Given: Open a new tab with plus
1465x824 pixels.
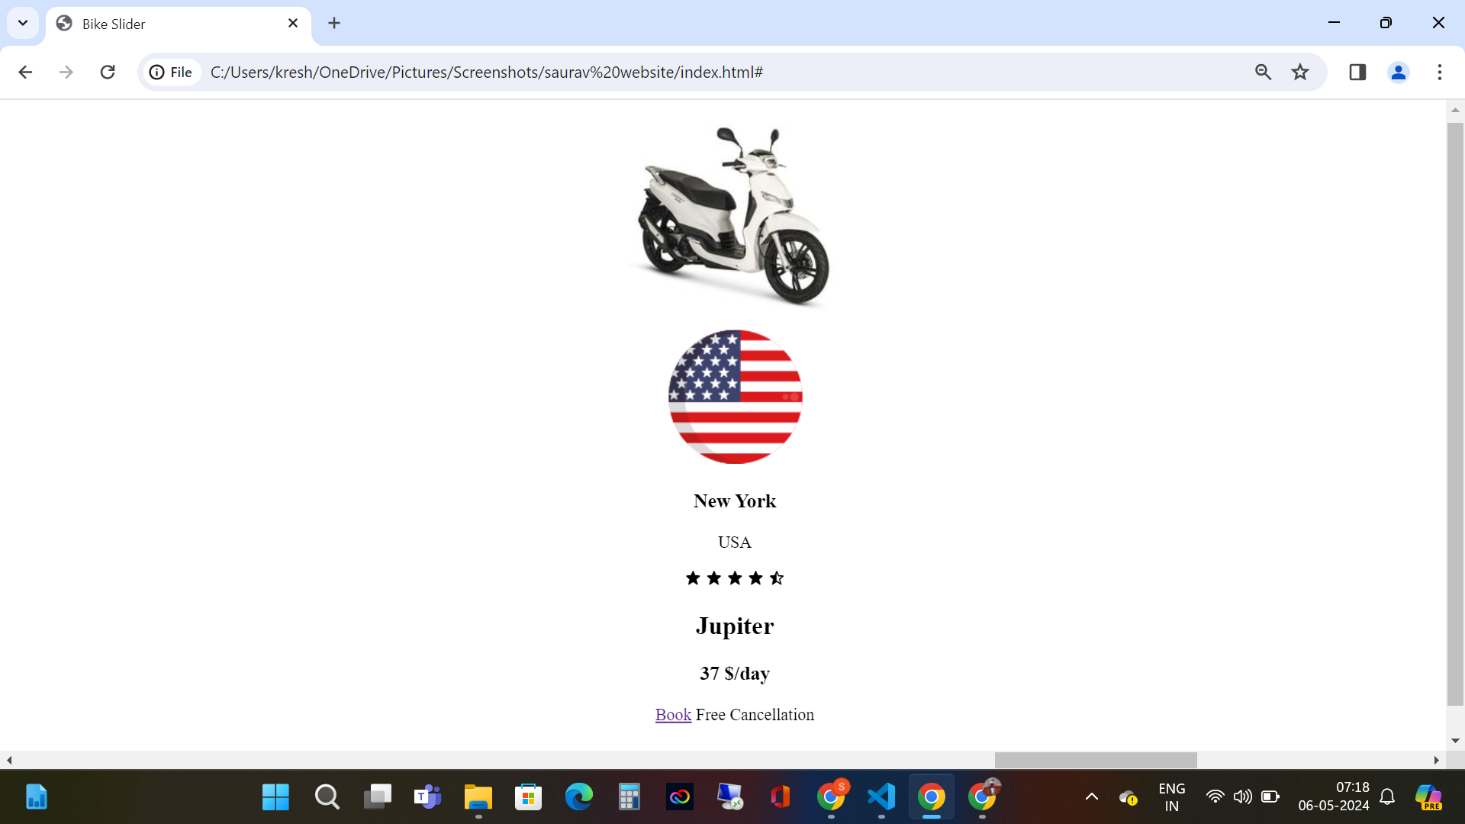Looking at the screenshot, I should (x=334, y=23).
